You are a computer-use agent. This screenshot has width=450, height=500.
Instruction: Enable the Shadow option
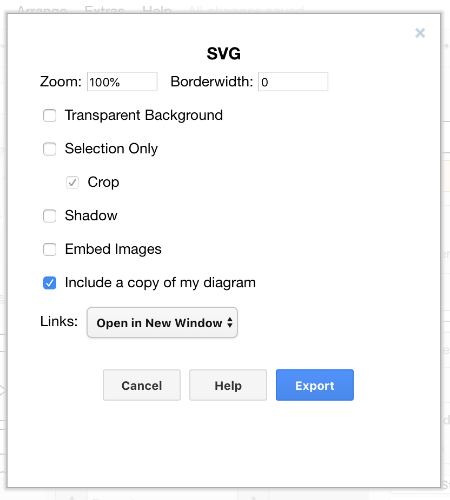tap(50, 216)
